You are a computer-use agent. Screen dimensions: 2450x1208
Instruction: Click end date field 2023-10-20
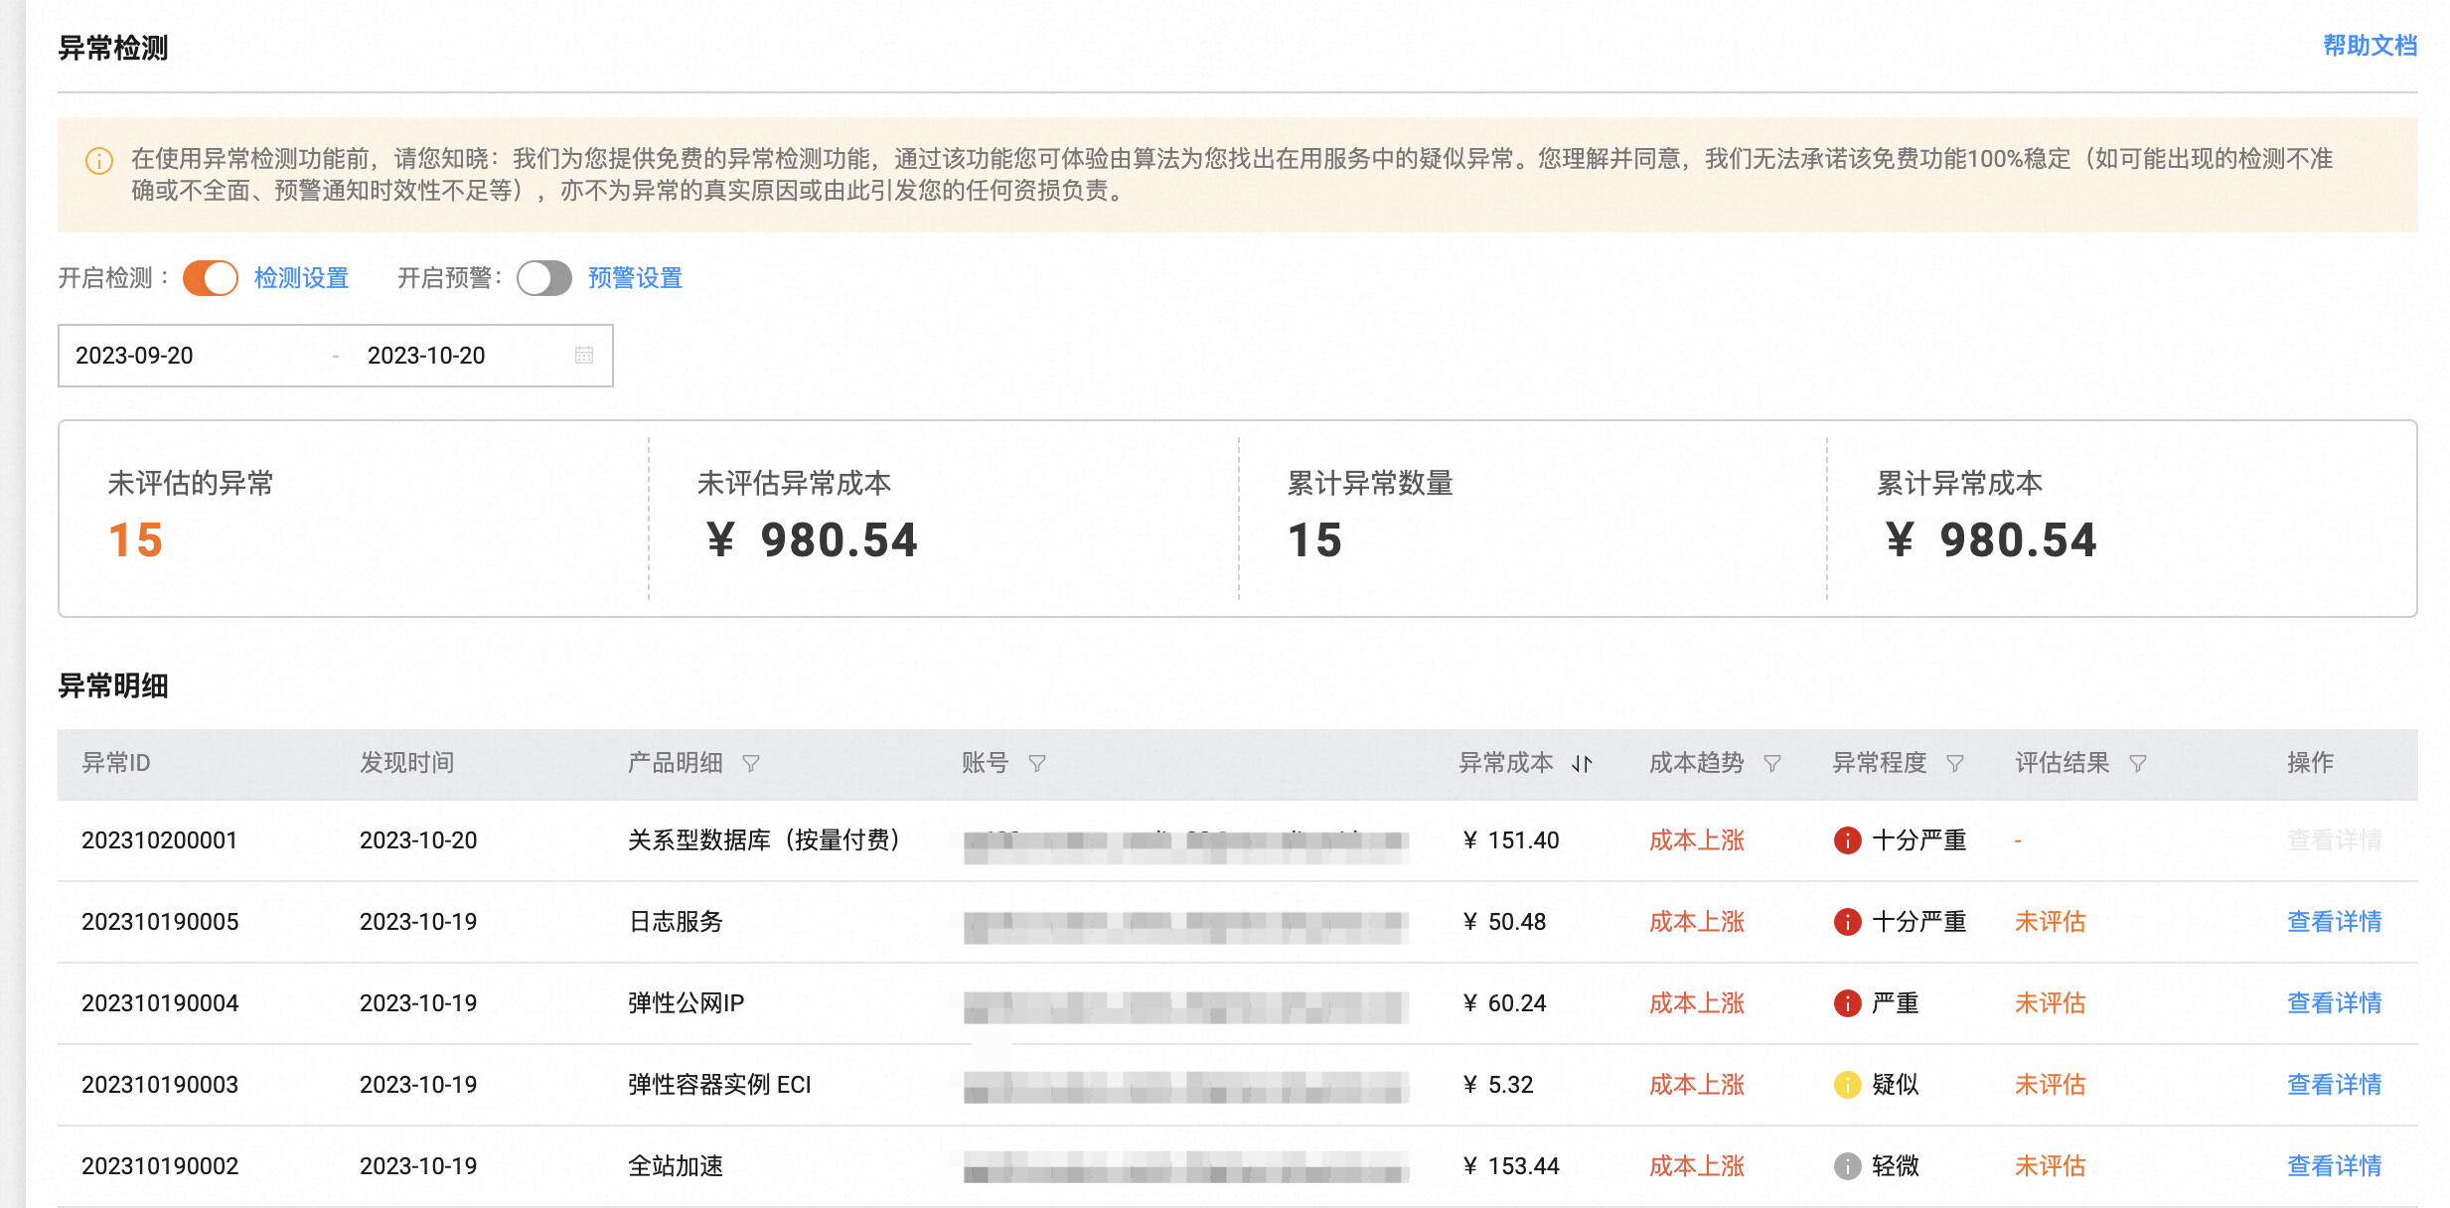[x=426, y=356]
